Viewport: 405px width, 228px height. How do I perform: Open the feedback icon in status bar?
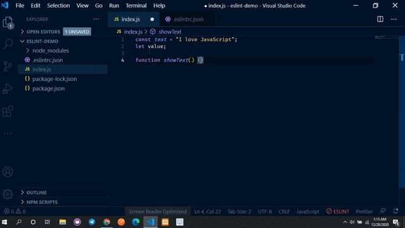pos(383,211)
